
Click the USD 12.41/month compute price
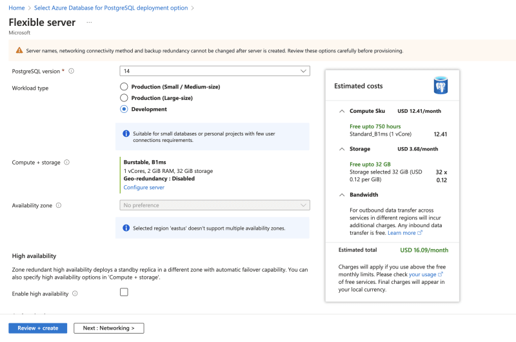pyautogui.click(x=419, y=111)
